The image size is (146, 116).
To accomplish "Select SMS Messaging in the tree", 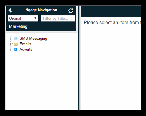I will pos(33,39).
